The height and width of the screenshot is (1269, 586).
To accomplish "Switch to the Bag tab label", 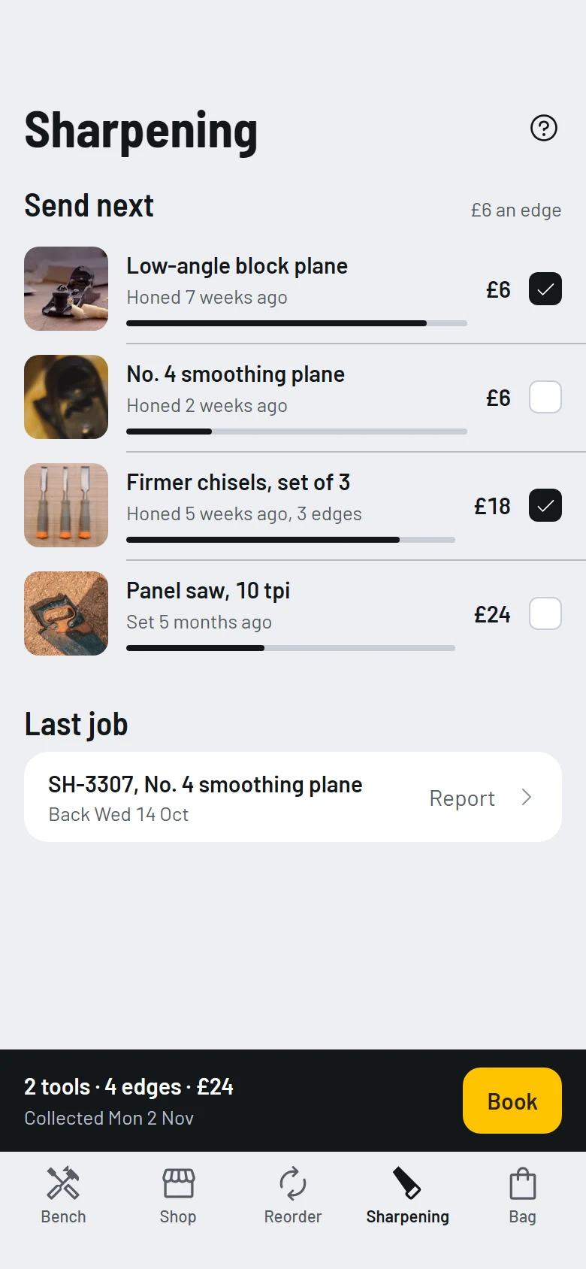I will (x=522, y=1217).
